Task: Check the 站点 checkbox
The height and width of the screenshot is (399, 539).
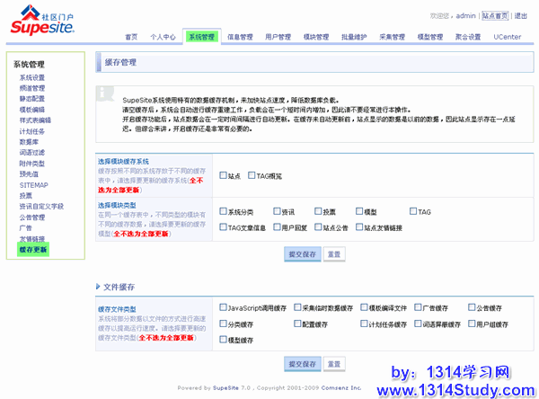Action: click(223, 176)
